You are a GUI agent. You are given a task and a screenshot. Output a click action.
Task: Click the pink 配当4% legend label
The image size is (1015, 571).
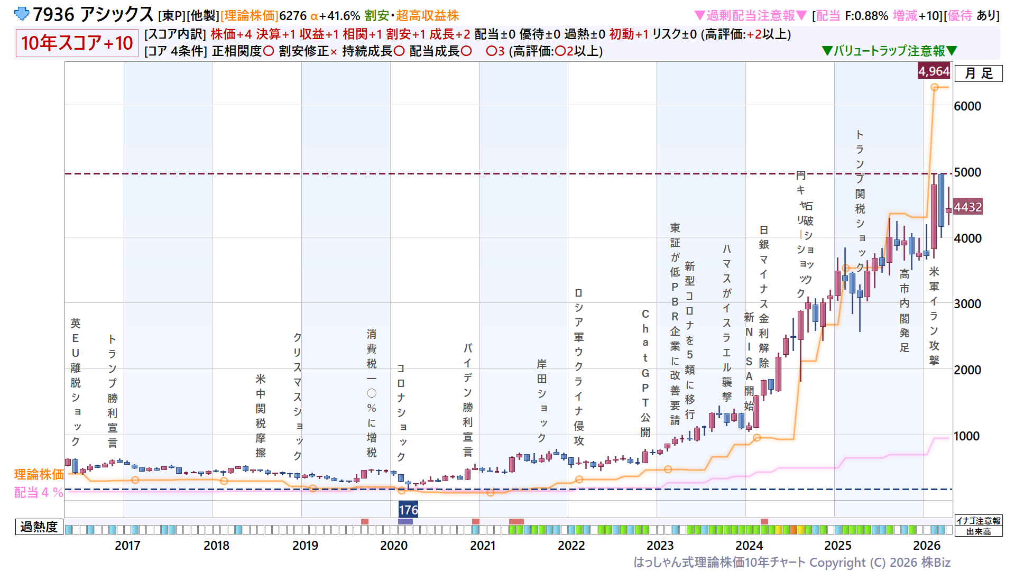pyautogui.click(x=39, y=492)
